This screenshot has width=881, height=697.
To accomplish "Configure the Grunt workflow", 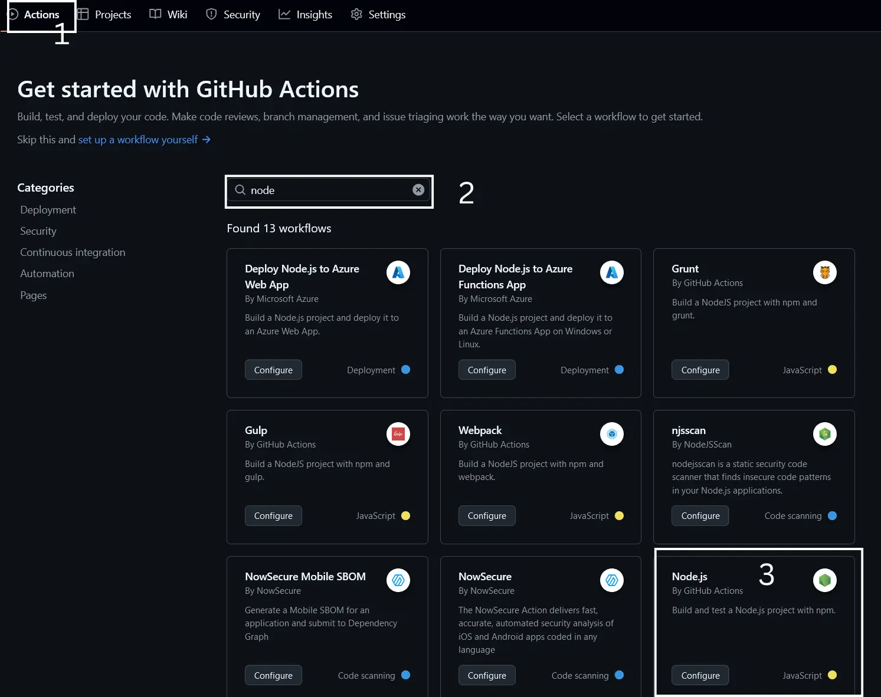I will [x=700, y=370].
